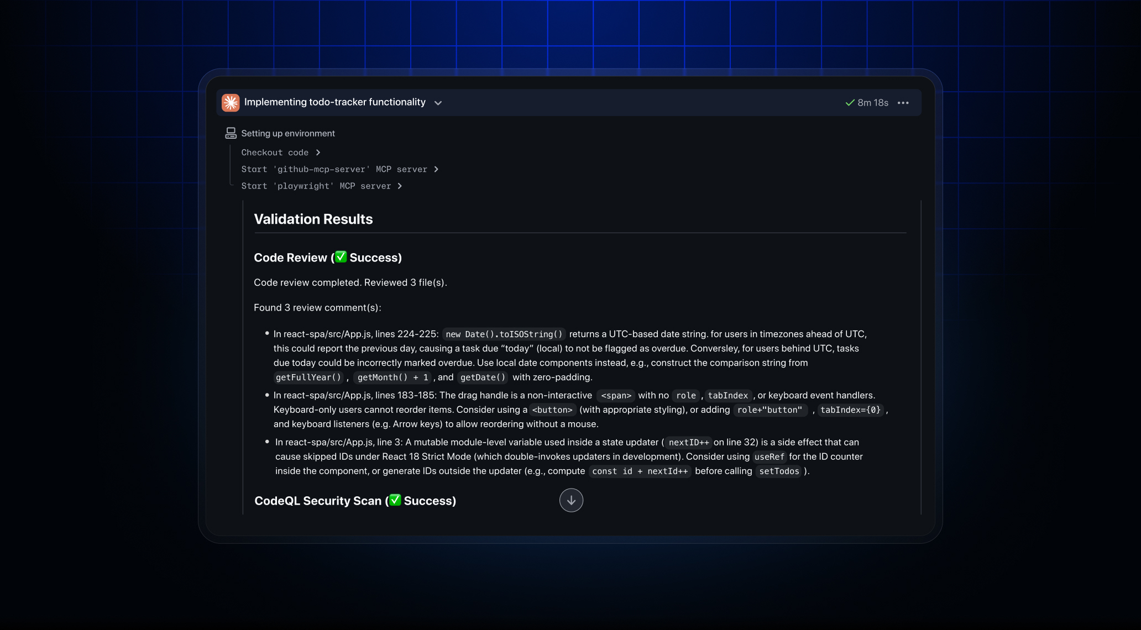The image size is (1141, 630).
Task: Click the <span> code snippet
Action: click(616, 396)
